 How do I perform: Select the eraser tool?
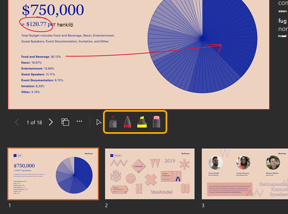[156, 122]
